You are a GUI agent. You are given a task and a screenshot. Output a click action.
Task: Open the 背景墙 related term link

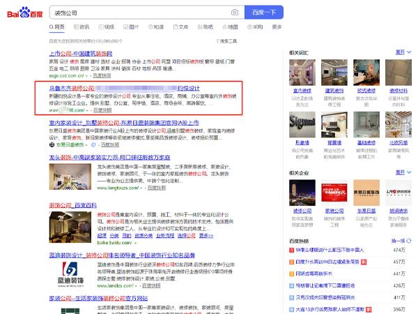(x=334, y=143)
